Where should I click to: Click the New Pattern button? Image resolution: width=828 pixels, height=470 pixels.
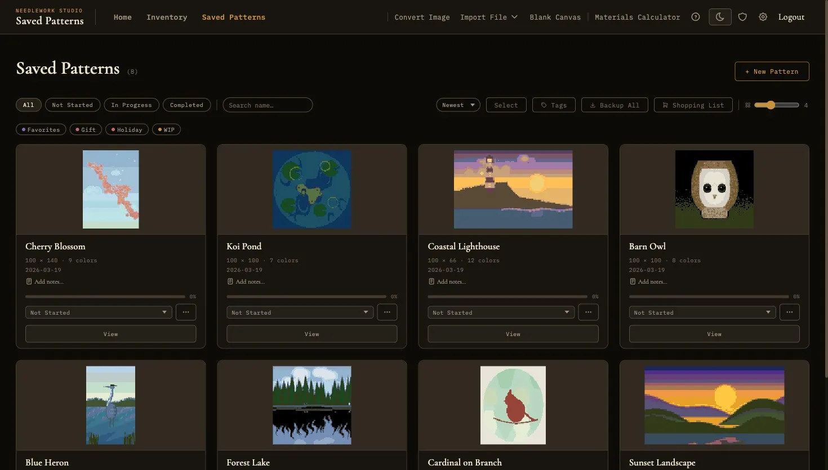tap(772, 71)
